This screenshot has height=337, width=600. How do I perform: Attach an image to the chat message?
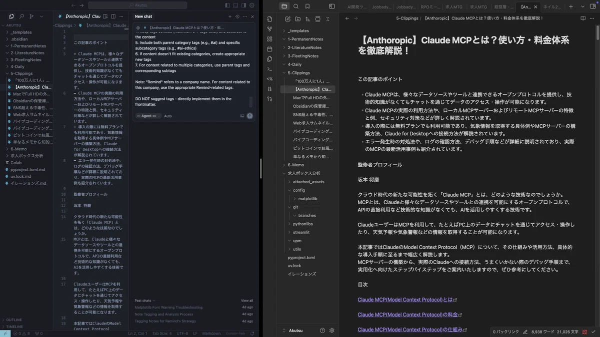coord(242,116)
